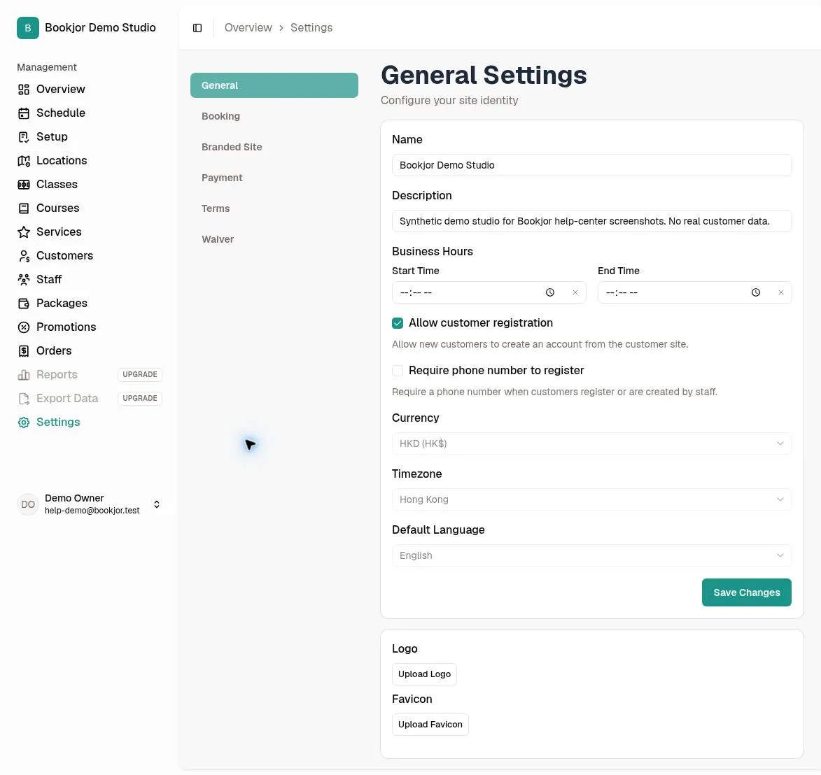Click the Services star icon
This screenshot has height=775, width=821.
click(x=24, y=232)
